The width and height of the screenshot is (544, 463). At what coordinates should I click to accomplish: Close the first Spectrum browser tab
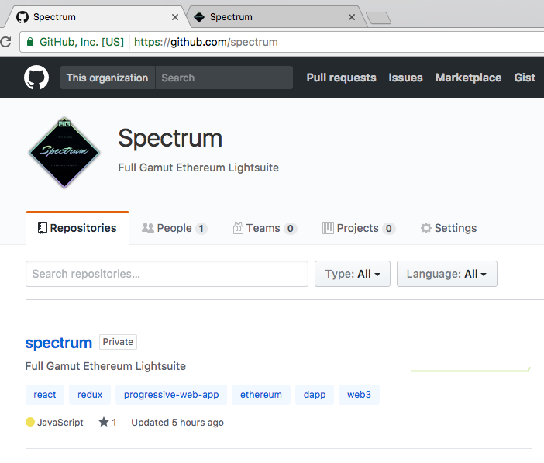pos(175,17)
